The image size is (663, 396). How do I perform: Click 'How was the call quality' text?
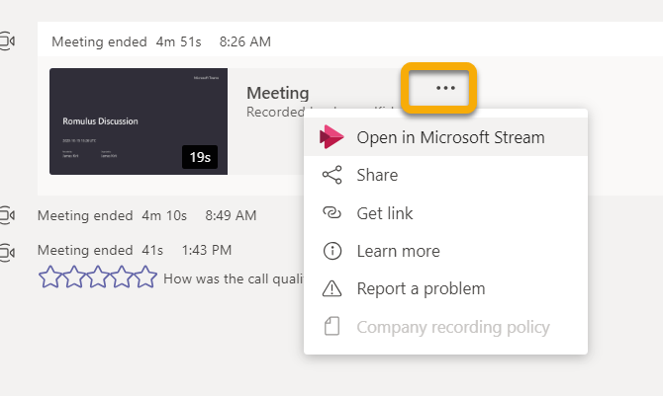coord(234,278)
